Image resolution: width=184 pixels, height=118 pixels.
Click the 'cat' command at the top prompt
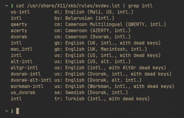click(x=20, y=5)
